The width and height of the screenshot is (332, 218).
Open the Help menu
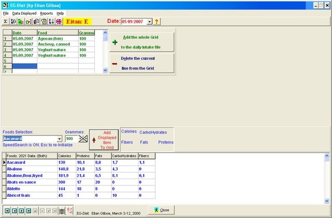60,13
